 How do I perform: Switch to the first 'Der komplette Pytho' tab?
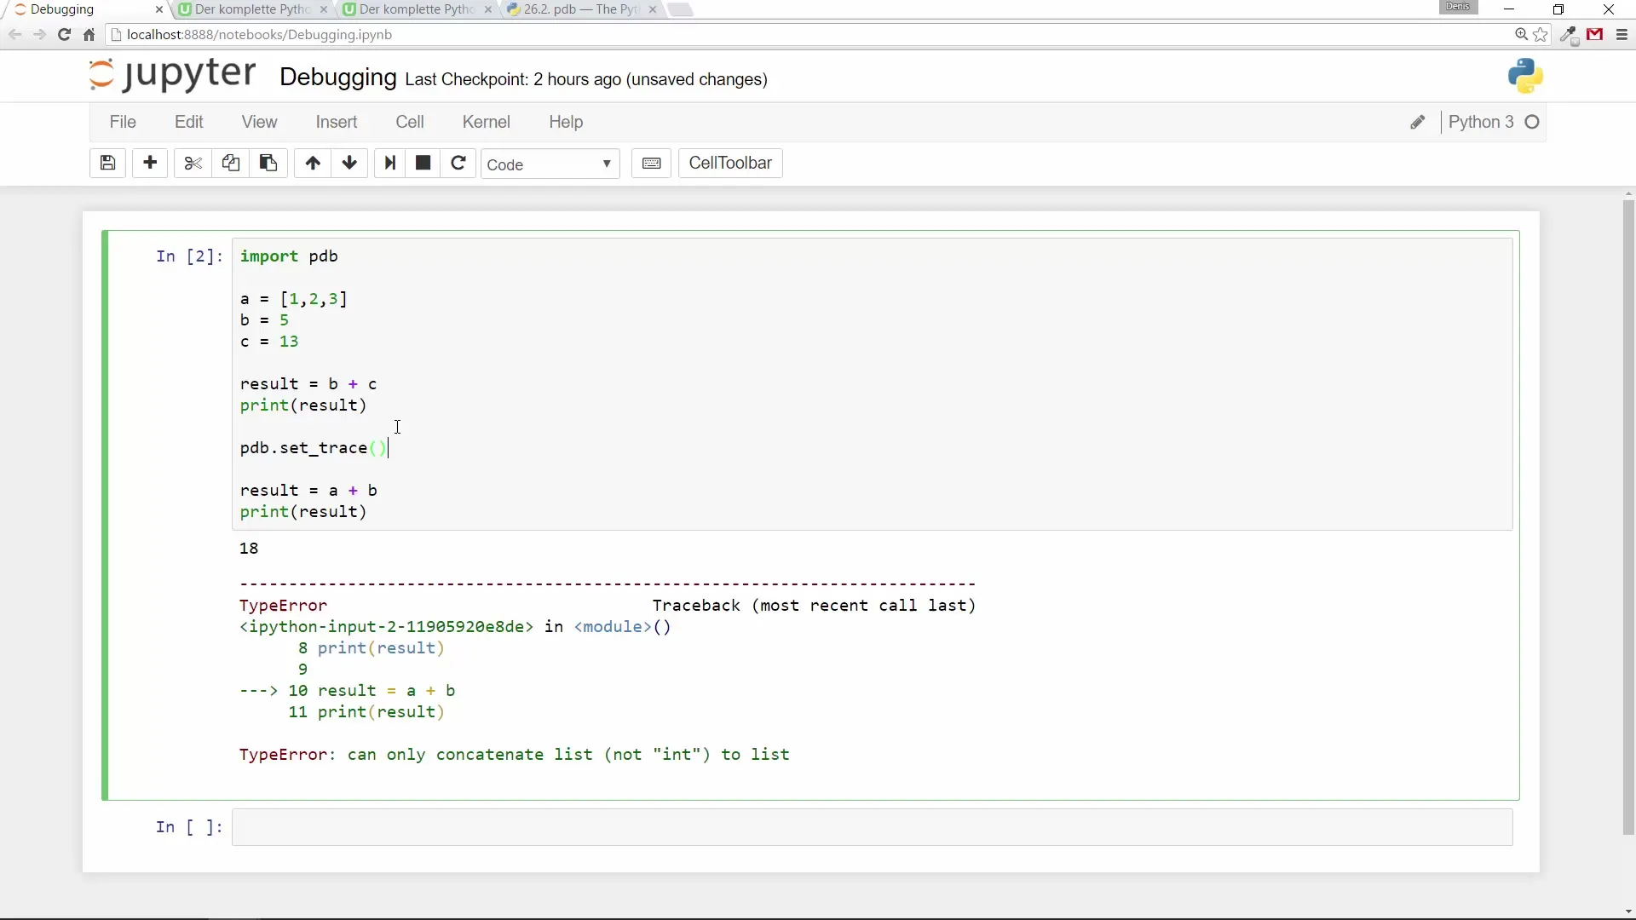point(252,9)
